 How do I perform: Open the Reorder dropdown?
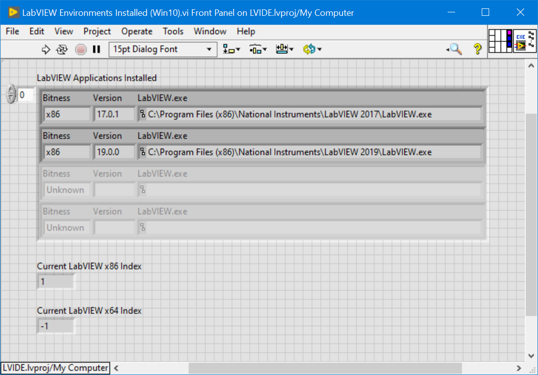312,49
